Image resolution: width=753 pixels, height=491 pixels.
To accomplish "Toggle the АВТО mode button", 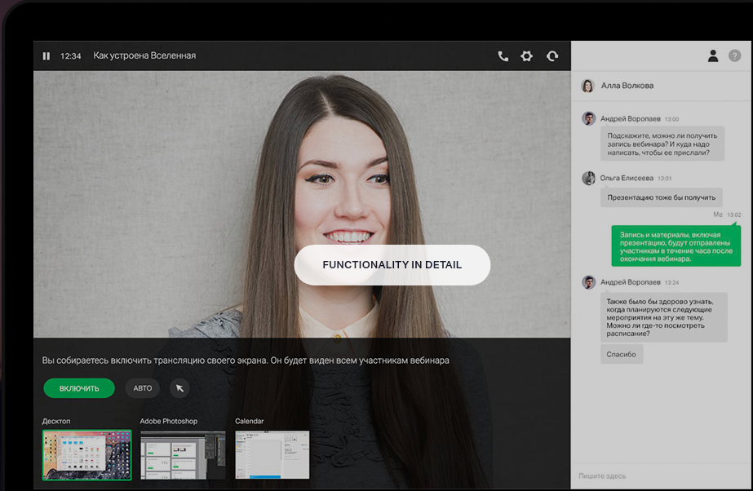I will tap(142, 388).
